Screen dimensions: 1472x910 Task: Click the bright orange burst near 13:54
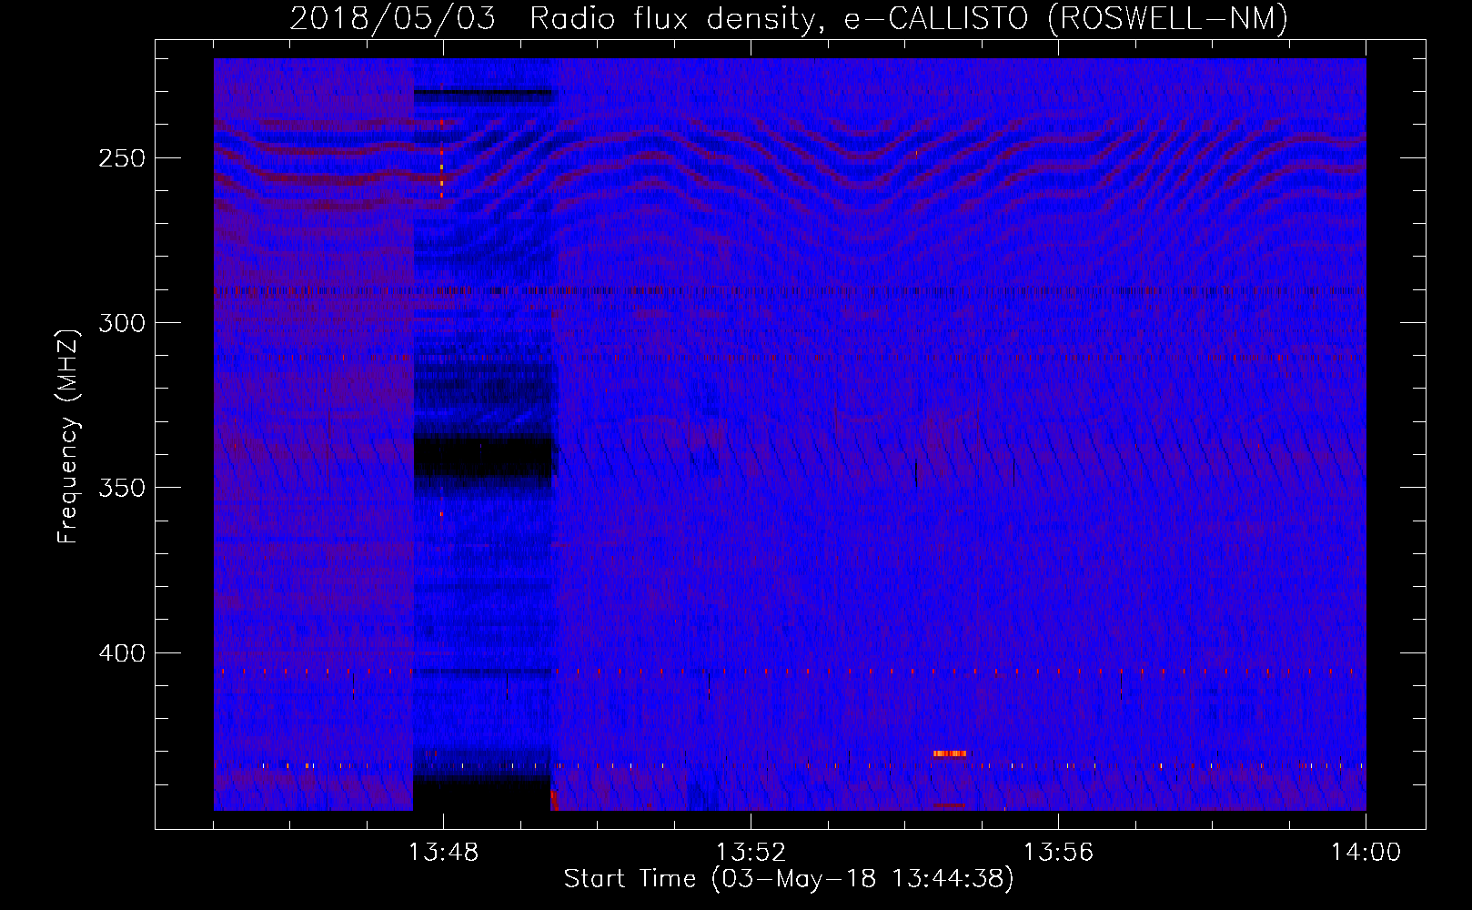[x=950, y=753]
